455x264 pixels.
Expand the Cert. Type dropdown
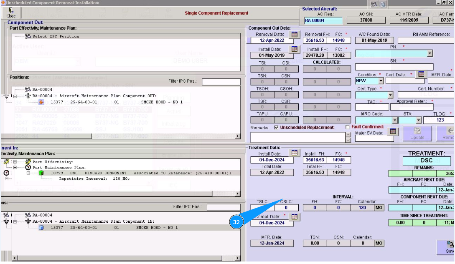[390, 96]
